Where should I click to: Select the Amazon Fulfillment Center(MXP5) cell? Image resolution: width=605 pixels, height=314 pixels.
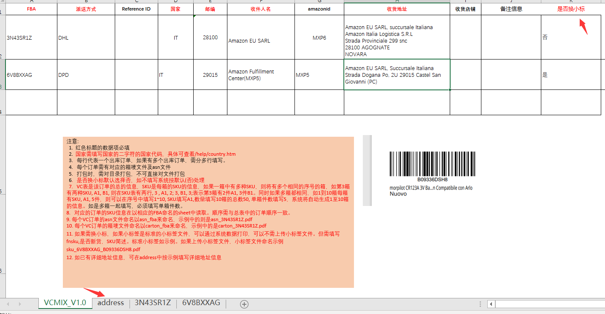tap(261, 75)
